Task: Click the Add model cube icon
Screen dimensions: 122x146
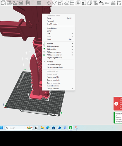Action: click(4, 3)
